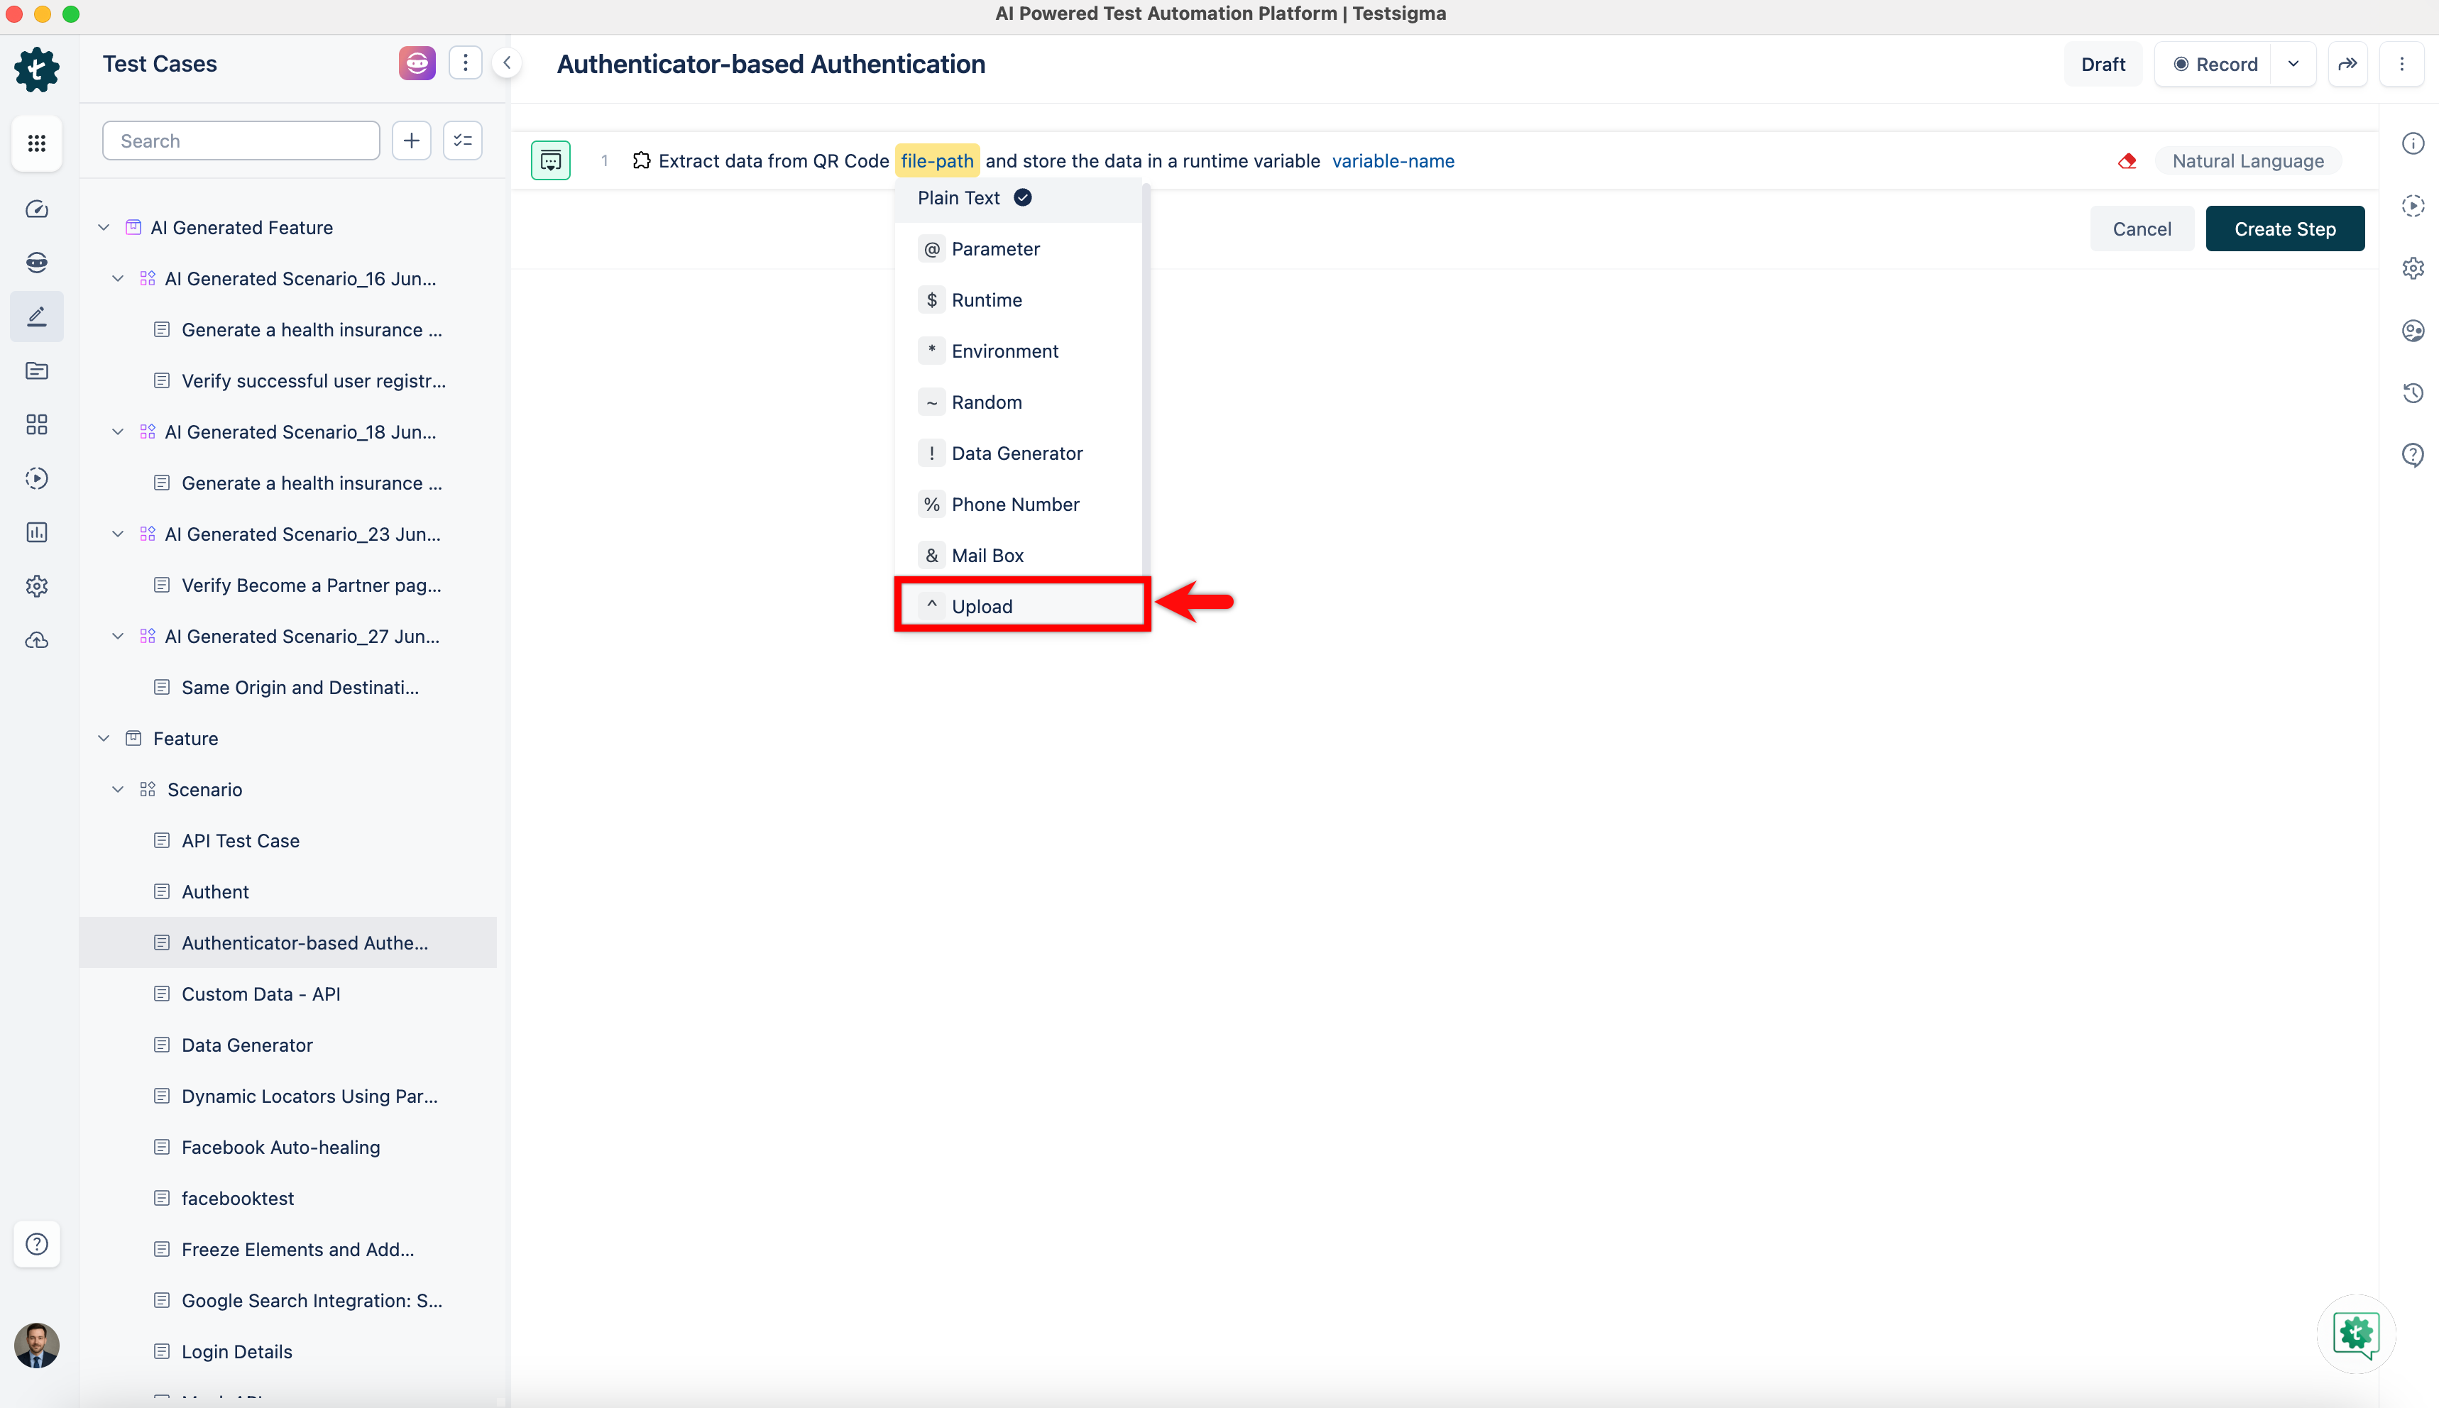The image size is (2439, 1408).
Task: Click the Create Step button
Action: tap(2284, 229)
